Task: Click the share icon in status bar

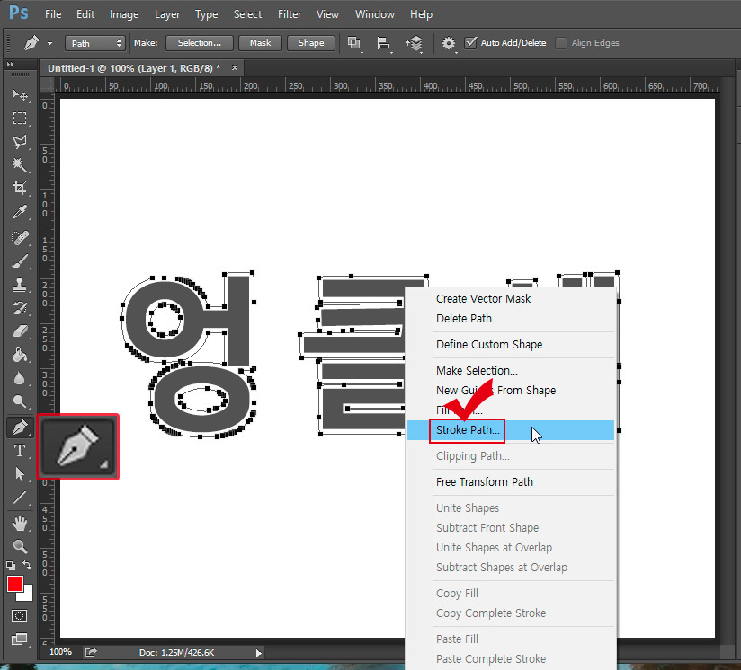Action: click(x=91, y=652)
